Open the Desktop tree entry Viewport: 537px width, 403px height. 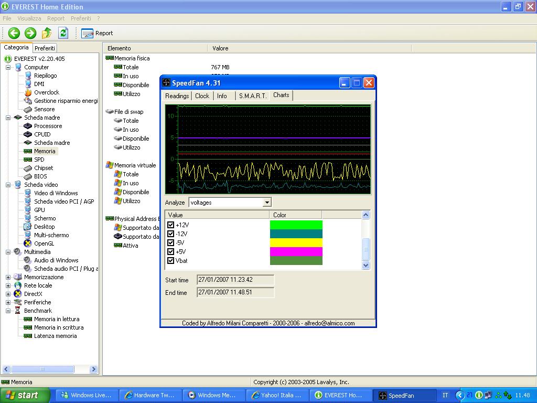44,227
